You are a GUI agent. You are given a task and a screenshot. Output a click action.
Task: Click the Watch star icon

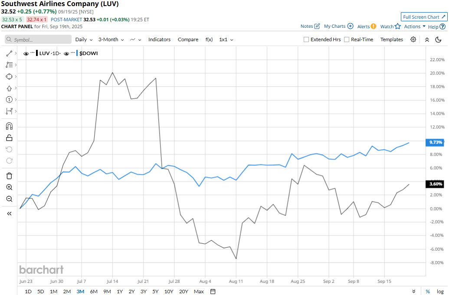coord(398,26)
